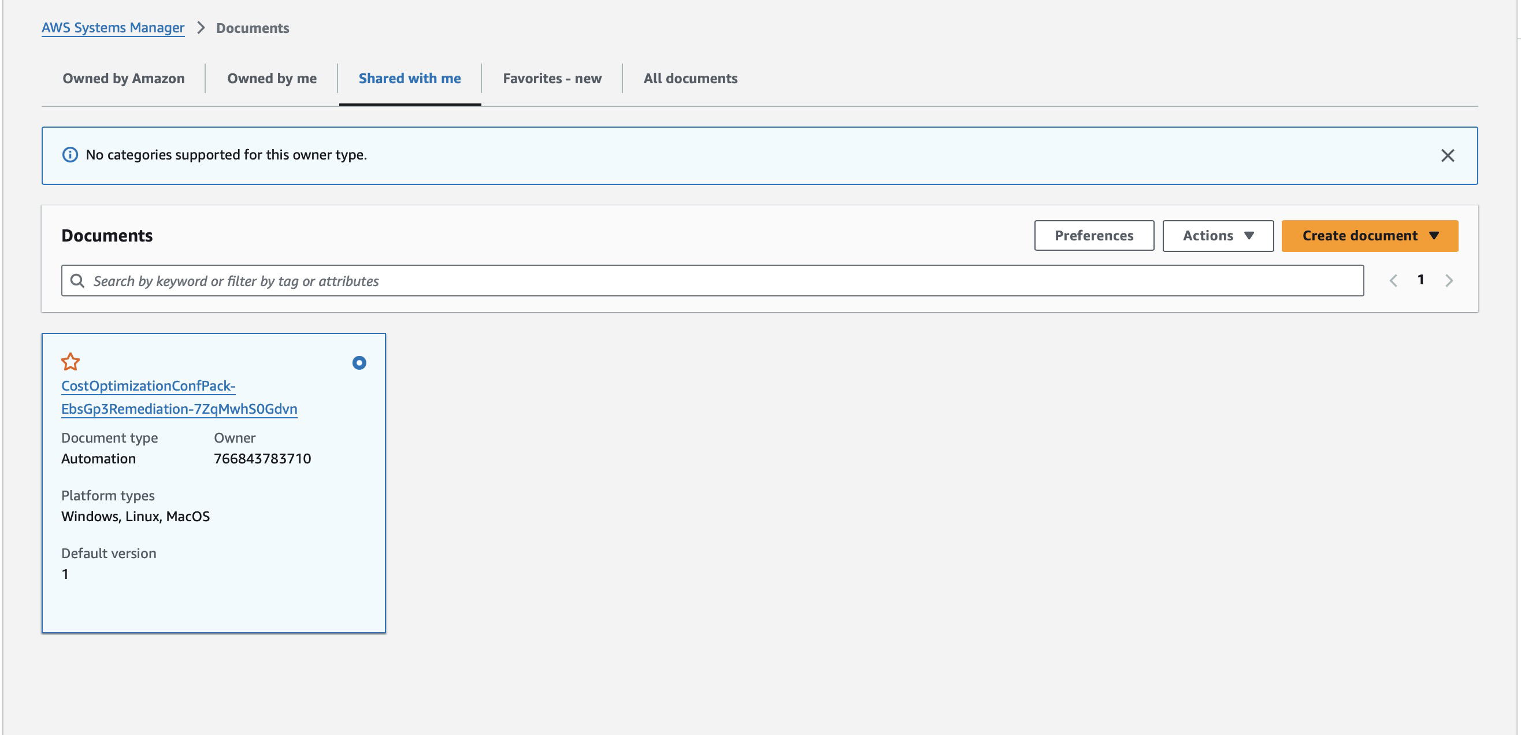Dismiss the no categories info banner
1521x735 pixels.
[x=1446, y=155]
